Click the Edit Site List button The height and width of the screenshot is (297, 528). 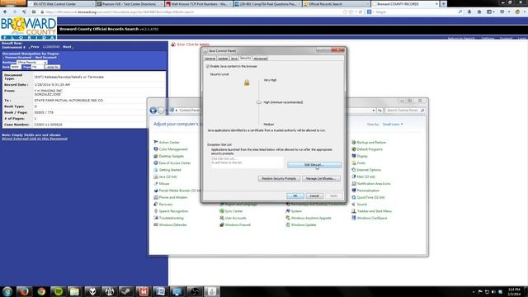click(x=313, y=165)
